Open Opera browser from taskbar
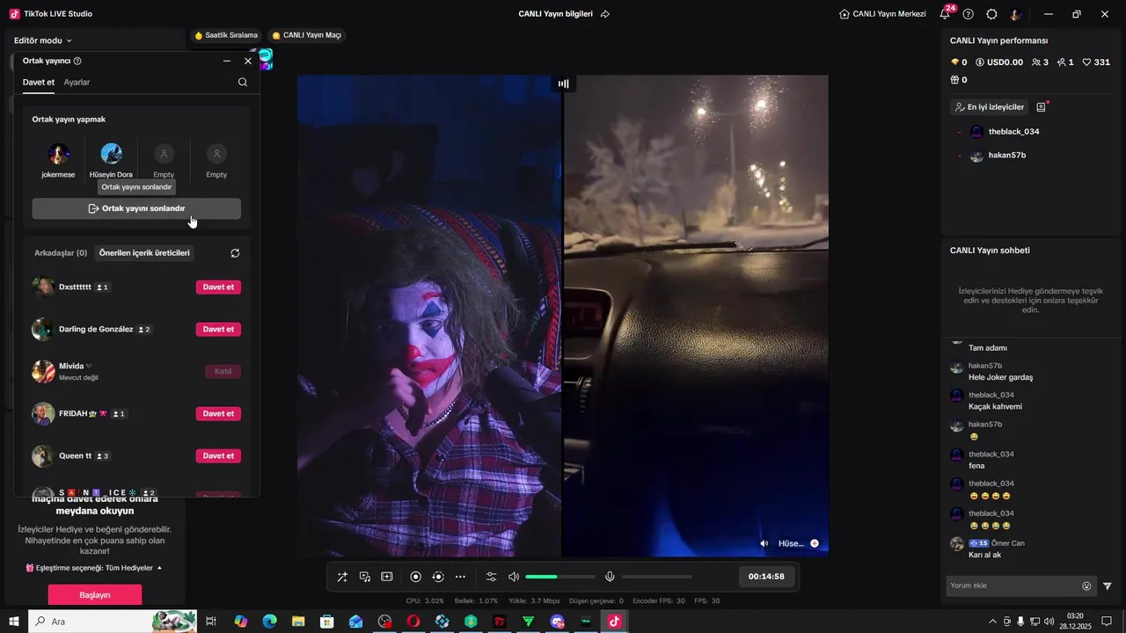 [x=413, y=622]
